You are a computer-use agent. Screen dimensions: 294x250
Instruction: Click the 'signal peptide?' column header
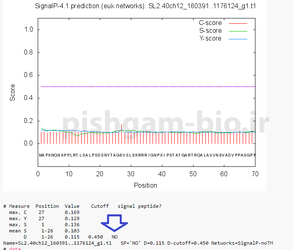click(x=139, y=206)
